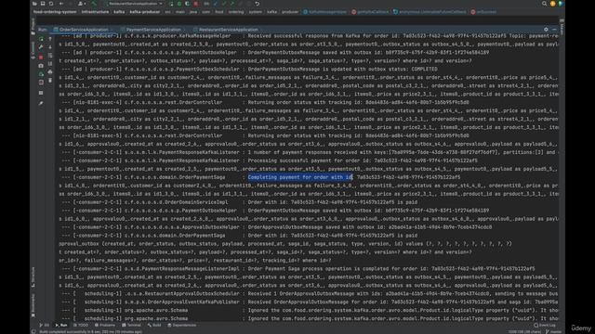Open the Run tab in bottom bar
This screenshot has height=334, width=595.
(61, 325)
